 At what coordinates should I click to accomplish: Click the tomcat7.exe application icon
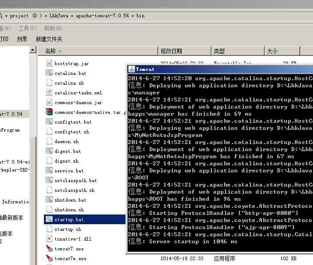[49, 248]
